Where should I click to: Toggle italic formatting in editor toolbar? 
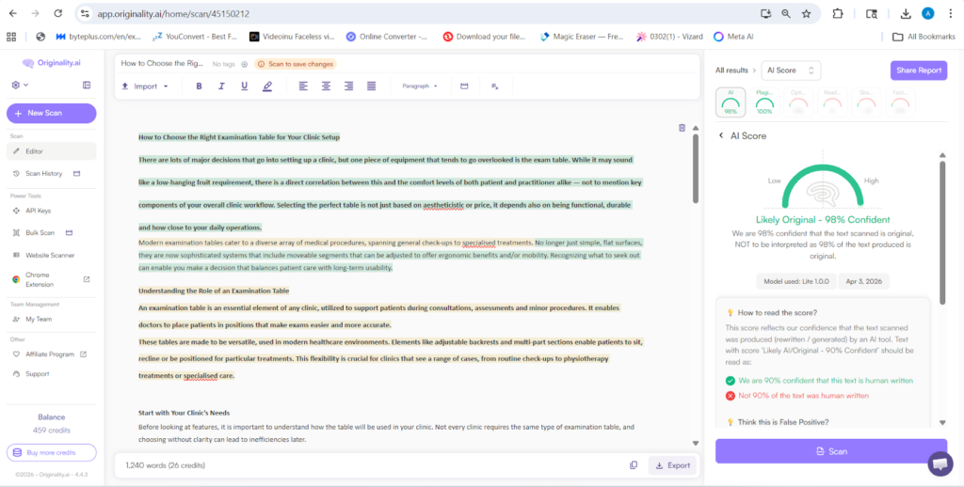[x=221, y=86]
